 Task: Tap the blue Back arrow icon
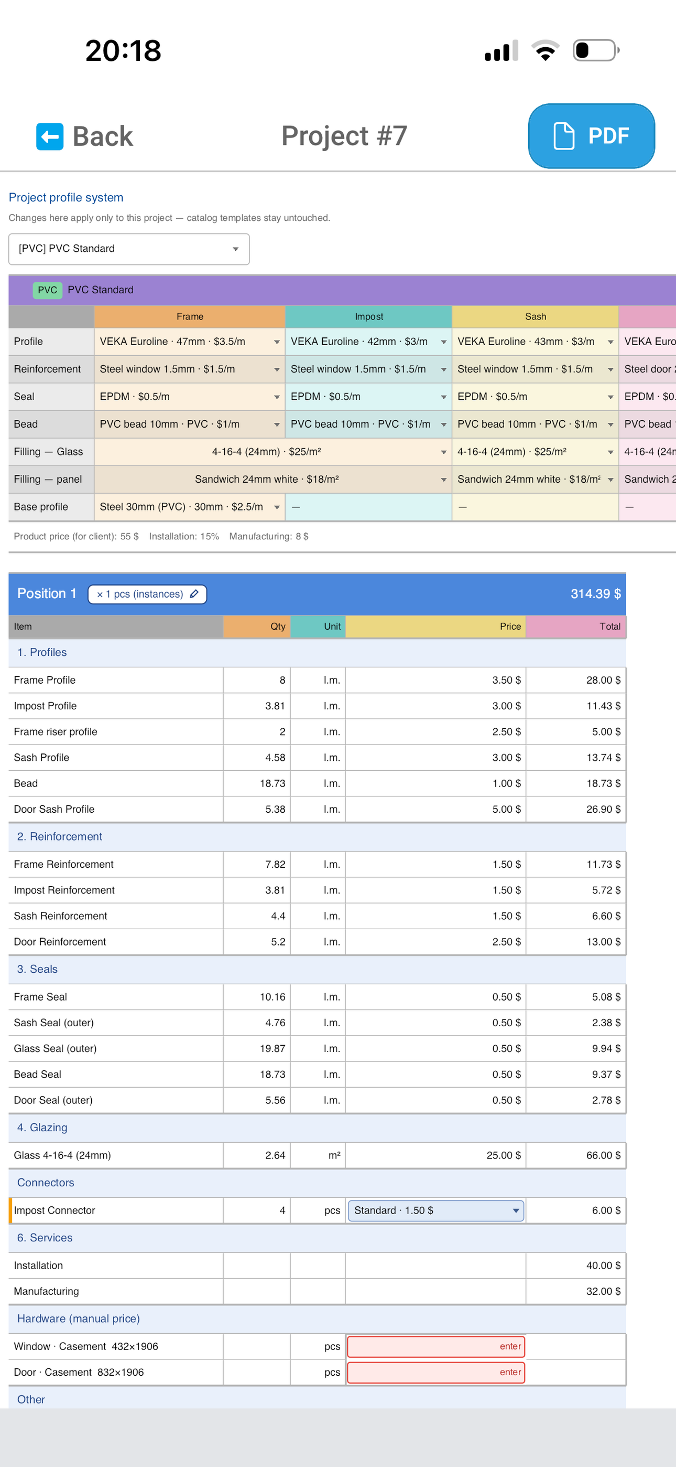[x=49, y=136]
